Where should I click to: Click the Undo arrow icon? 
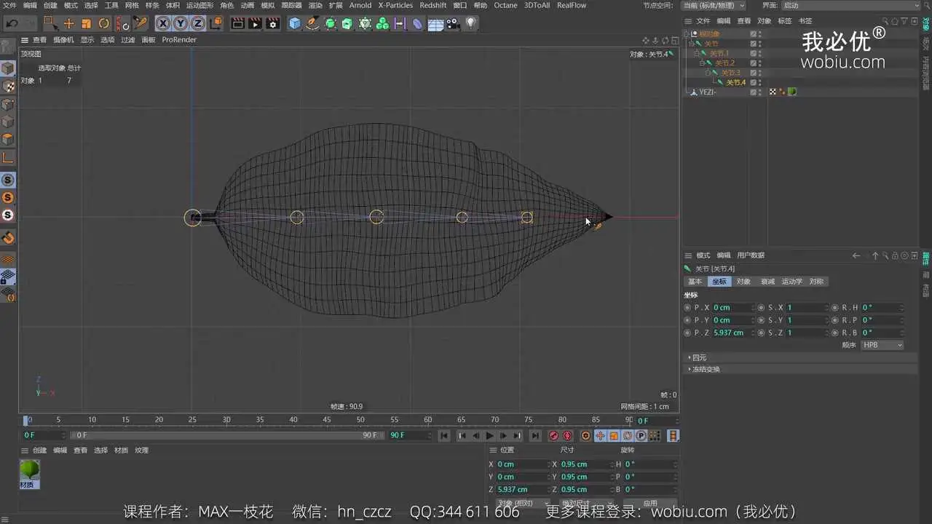click(12, 23)
